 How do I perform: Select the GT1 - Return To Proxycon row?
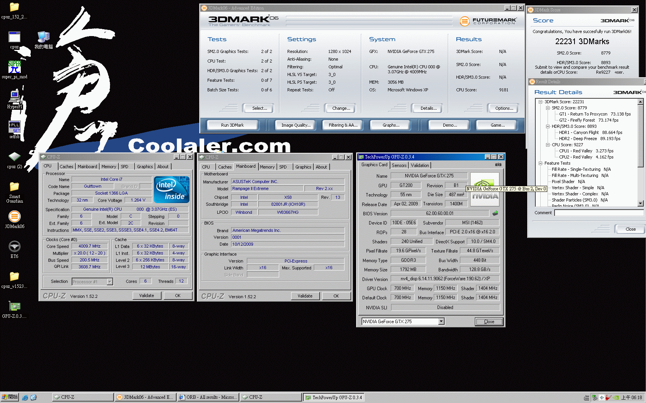tap(595, 114)
